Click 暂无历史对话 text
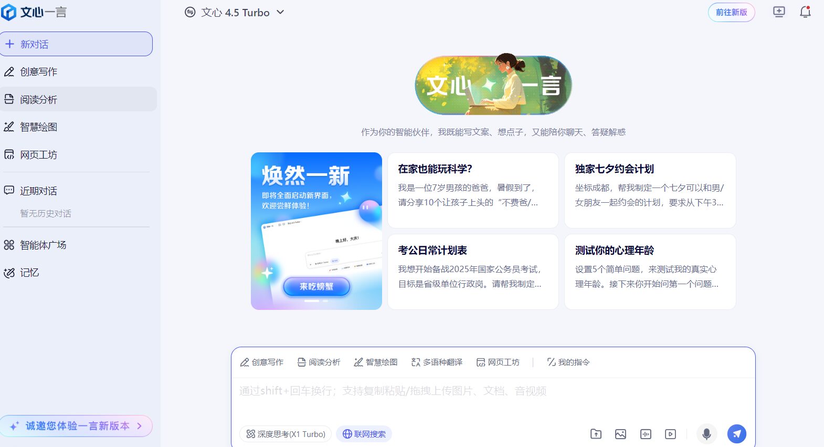Screen dimensions: 824x447 tap(46, 213)
